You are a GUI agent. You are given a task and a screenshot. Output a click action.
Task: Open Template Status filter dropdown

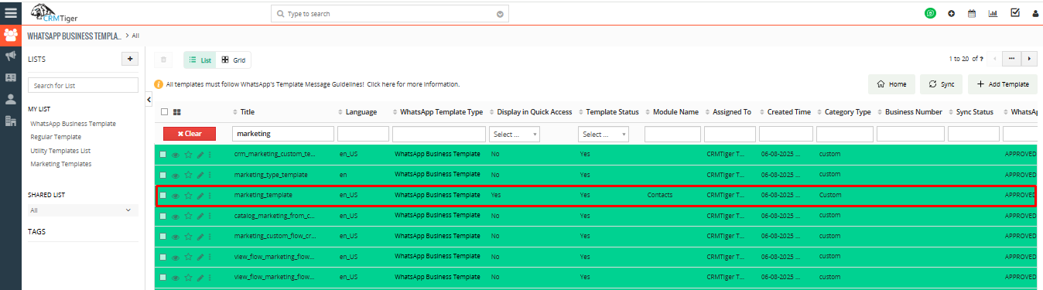click(604, 134)
